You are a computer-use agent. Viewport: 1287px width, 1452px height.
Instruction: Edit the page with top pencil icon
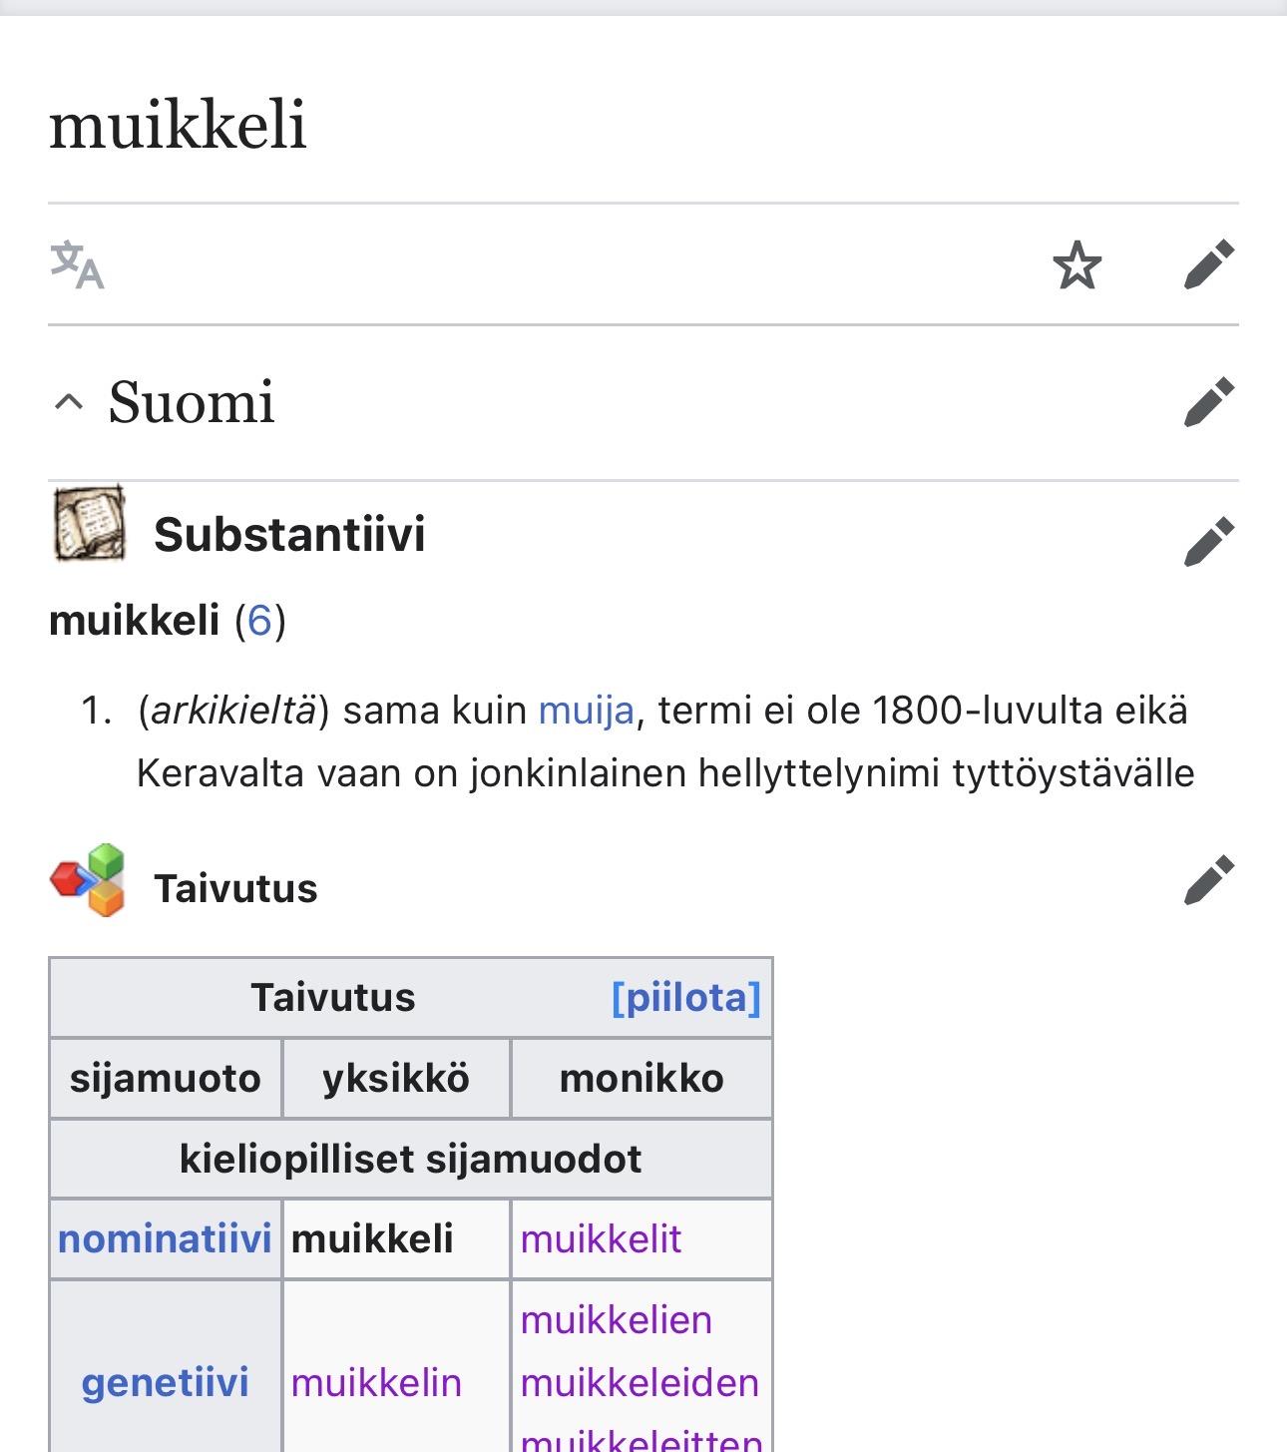[x=1209, y=264]
